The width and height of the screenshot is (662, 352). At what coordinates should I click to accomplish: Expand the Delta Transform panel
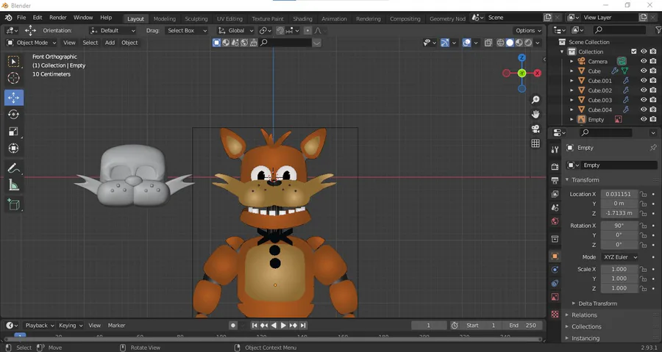click(597, 303)
